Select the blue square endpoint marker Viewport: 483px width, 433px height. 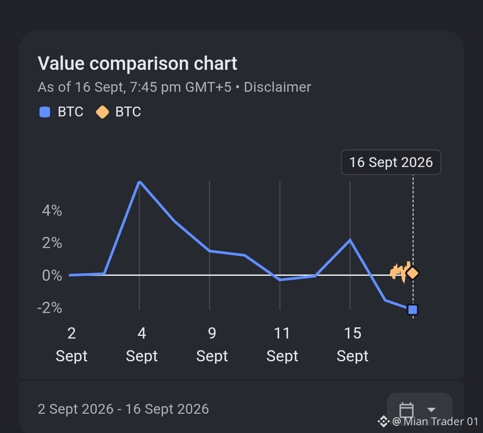click(412, 309)
